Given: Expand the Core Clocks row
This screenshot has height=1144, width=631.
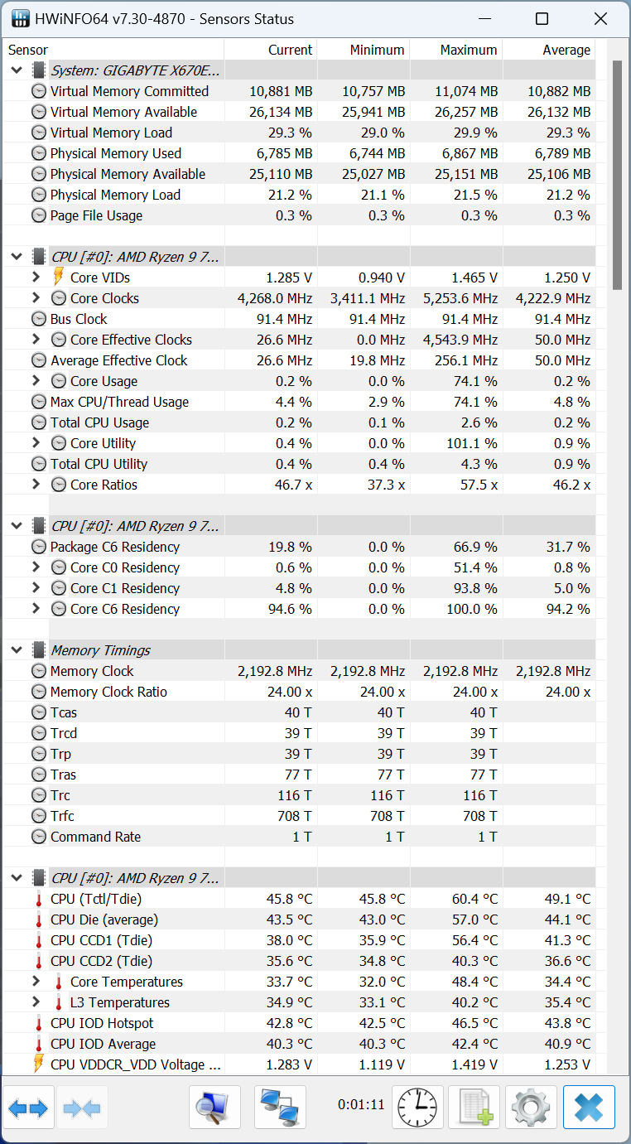Looking at the screenshot, I should click(x=36, y=298).
